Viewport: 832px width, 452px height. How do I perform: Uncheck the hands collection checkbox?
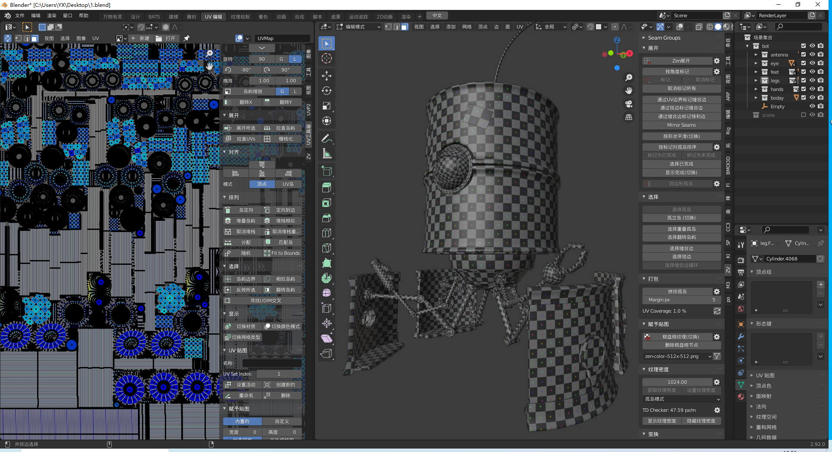click(804, 89)
